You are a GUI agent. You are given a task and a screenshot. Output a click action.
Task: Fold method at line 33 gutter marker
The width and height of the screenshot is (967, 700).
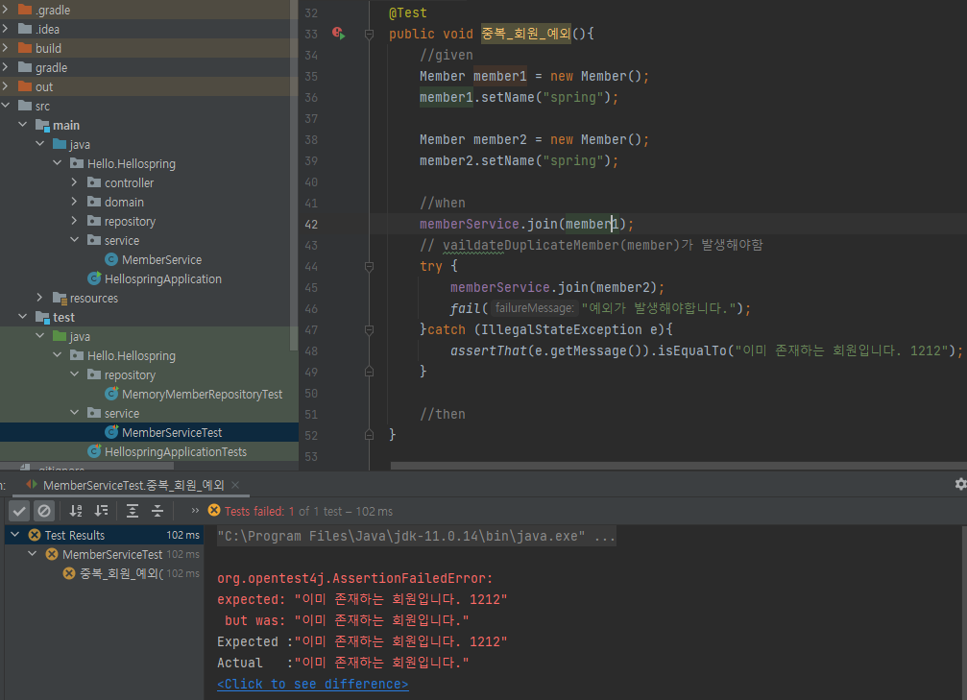pyautogui.click(x=370, y=34)
